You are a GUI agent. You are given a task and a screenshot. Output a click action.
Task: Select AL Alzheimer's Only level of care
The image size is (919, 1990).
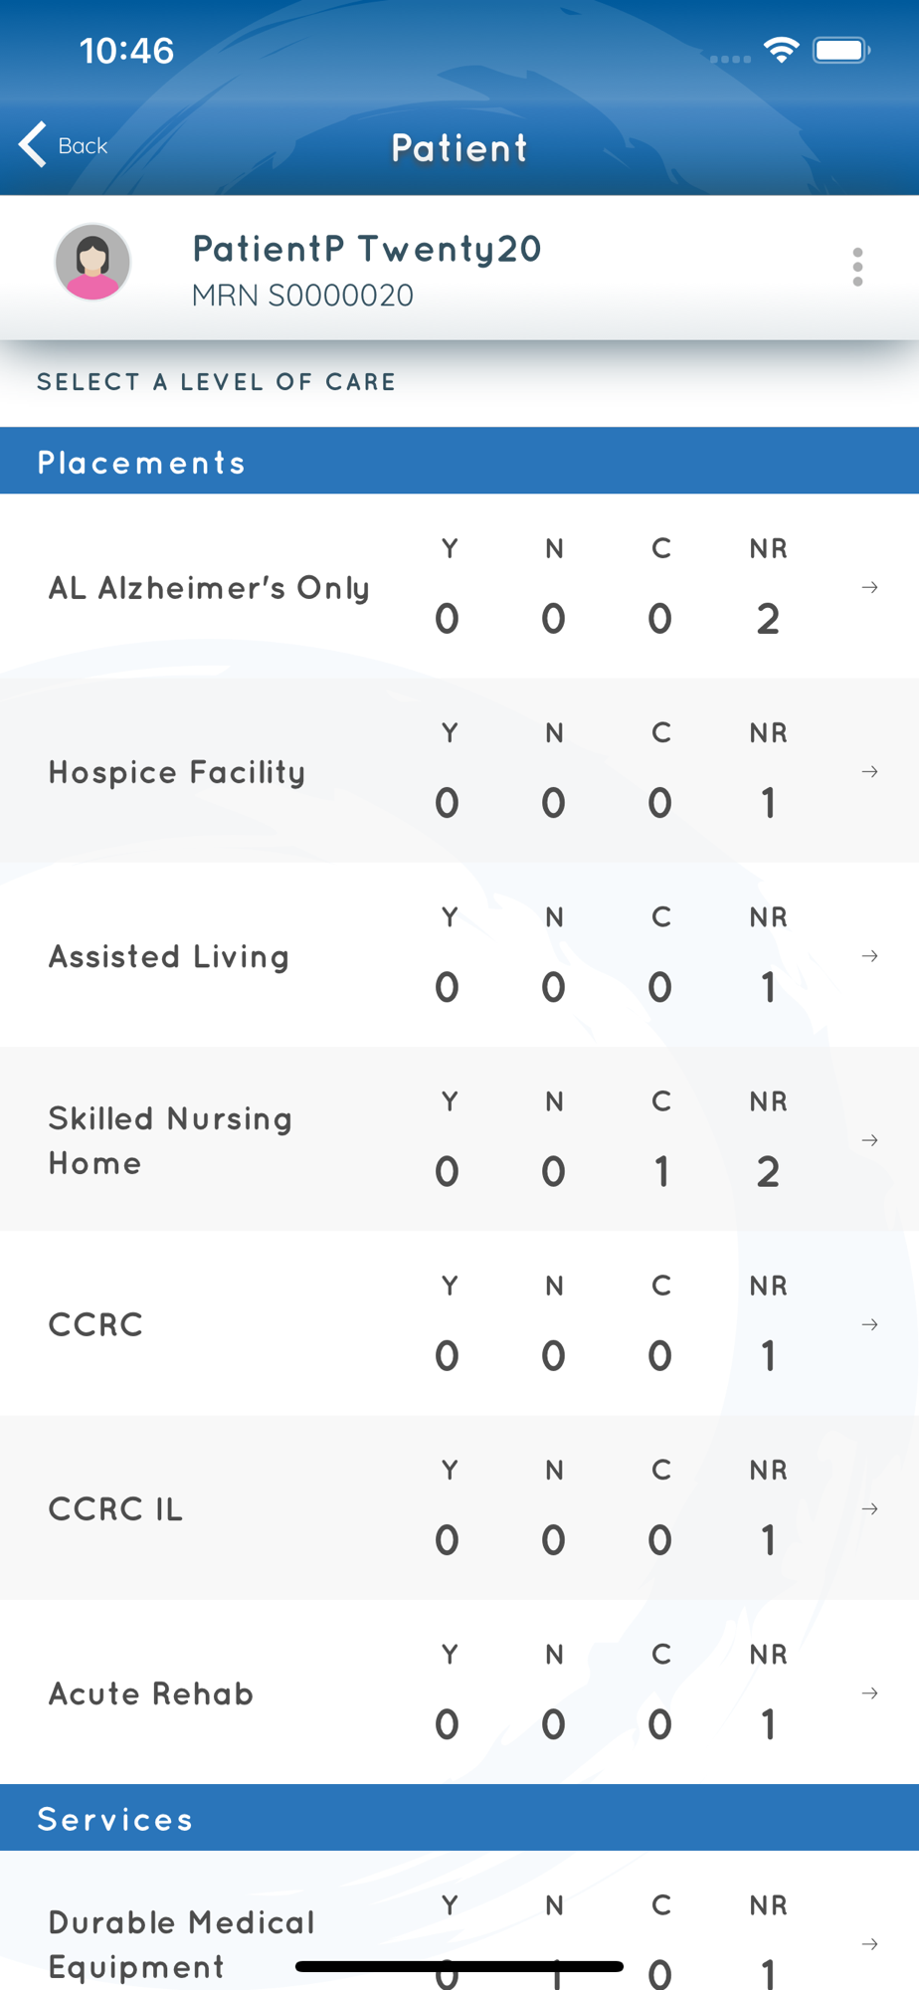point(459,587)
